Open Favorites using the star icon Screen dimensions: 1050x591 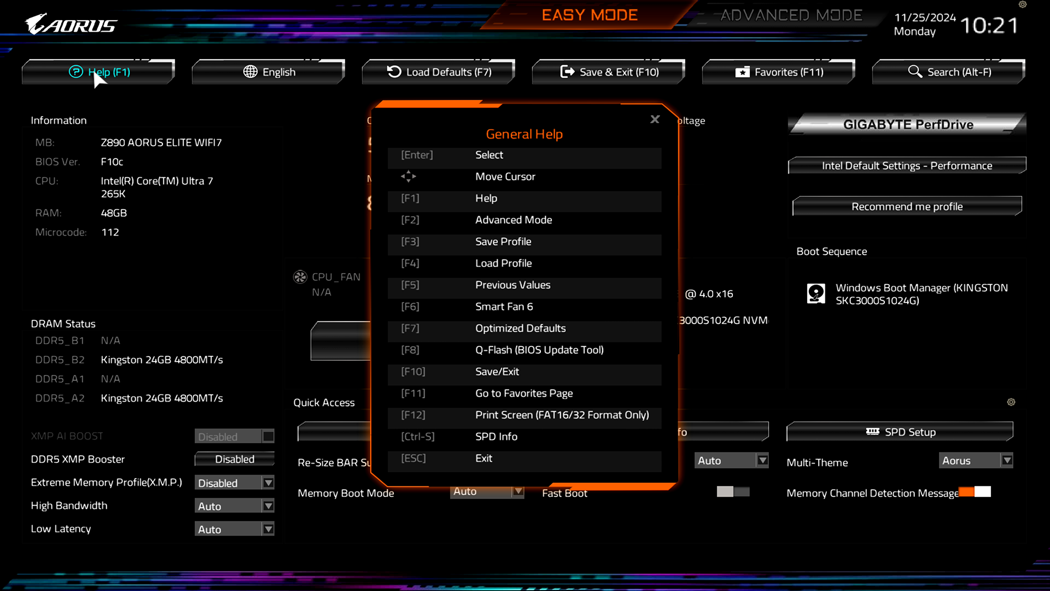[742, 72]
